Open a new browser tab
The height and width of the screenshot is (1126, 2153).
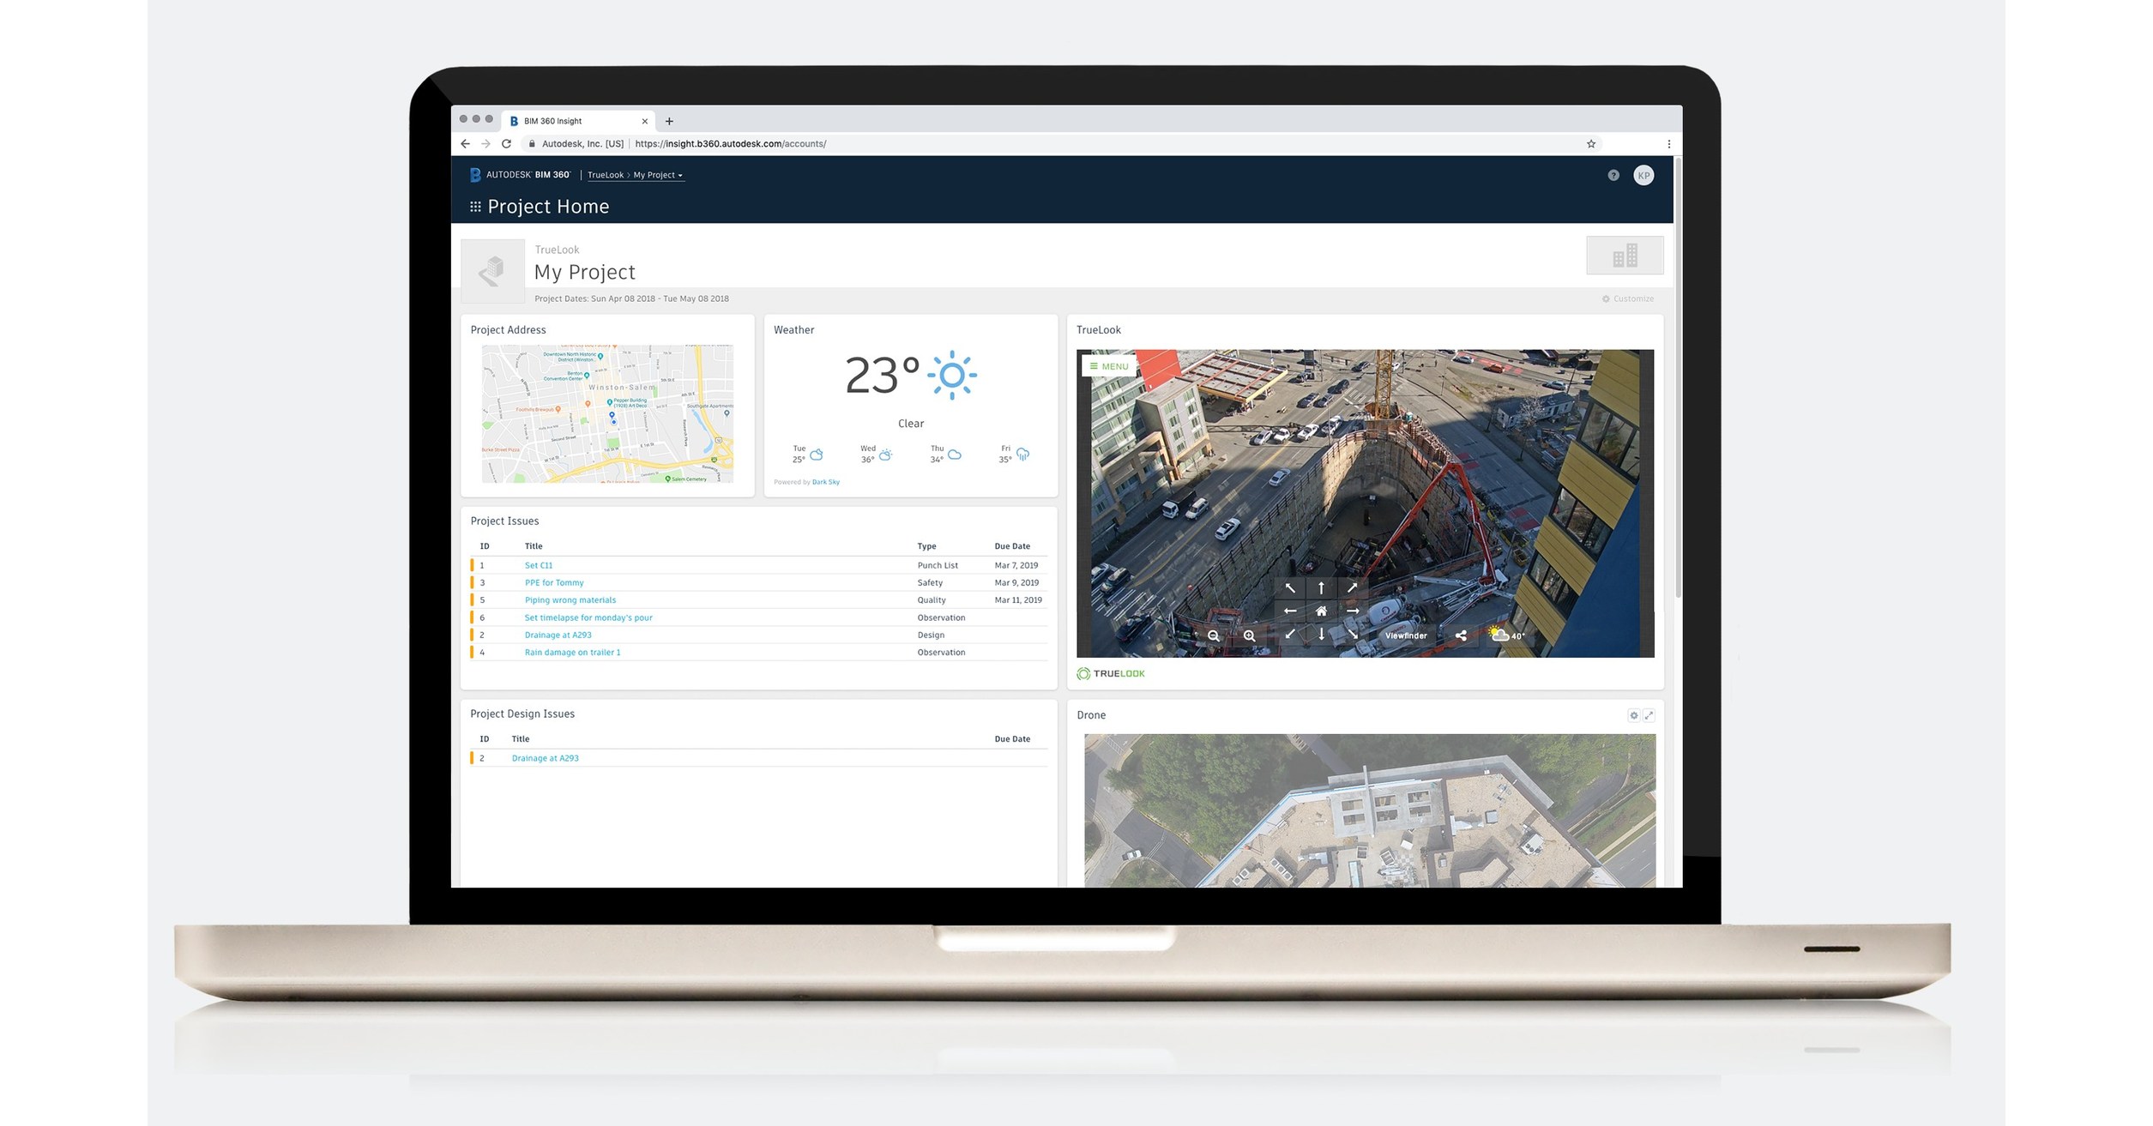(670, 121)
